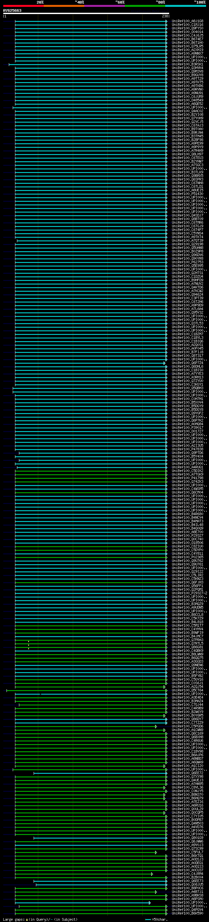
Task: Select label UniRef100_Q6CM04
Action: pos(187,492)
